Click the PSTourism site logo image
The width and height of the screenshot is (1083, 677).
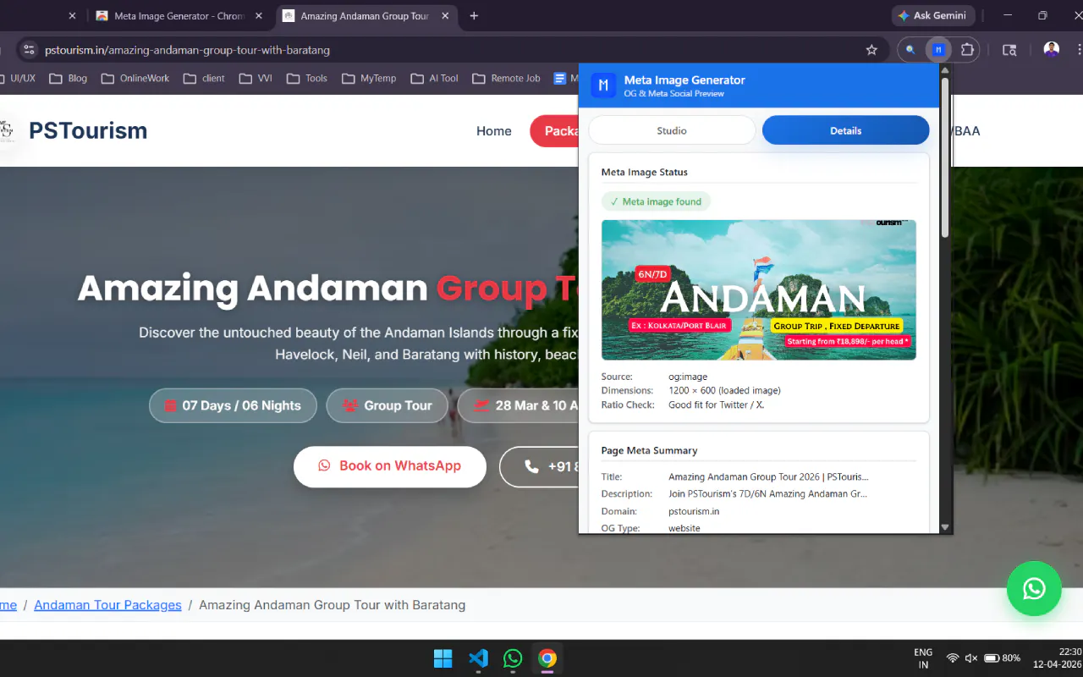tap(8, 130)
